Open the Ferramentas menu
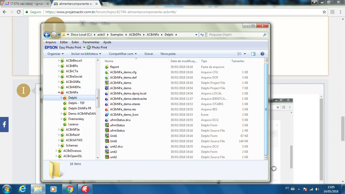Screen dimensions: 345x194 coord(91,42)
